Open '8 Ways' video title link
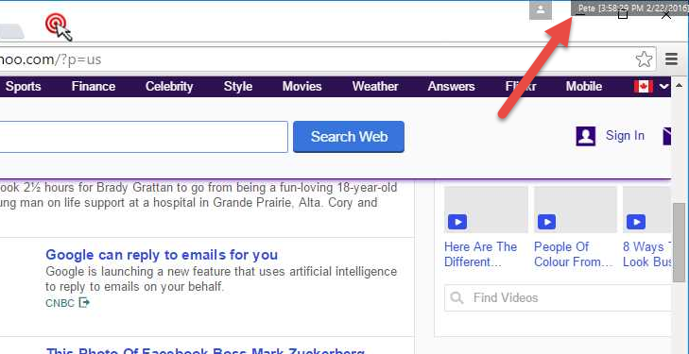This screenshot has width=689, height=354. click(647, 255)
